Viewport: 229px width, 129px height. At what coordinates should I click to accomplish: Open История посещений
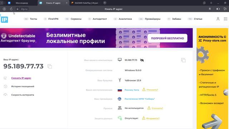23,86
